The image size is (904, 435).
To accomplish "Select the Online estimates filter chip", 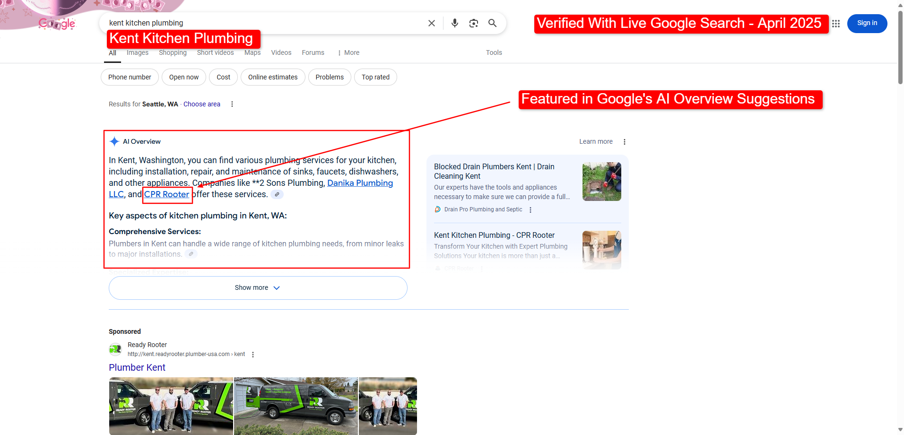I will pyautogui.click(x=273, y=77).
